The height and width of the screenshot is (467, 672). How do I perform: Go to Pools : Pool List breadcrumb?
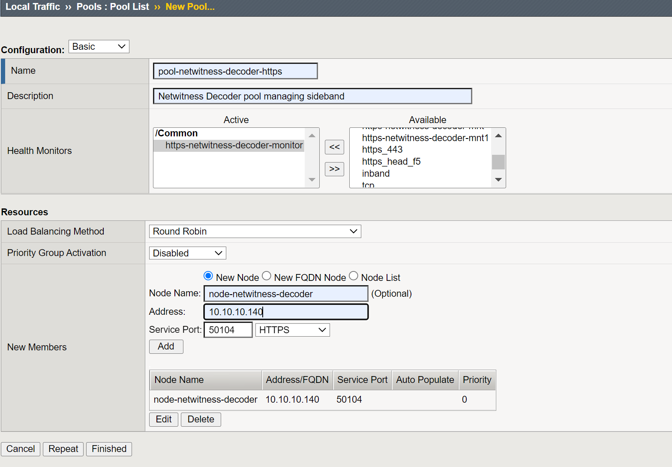pyautogui.click(x=113, y=7)
